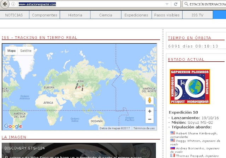The height and width of the screenshot is (158, 226).
Task: Click the ASIA label on the map
Action: tap(81, 81)
